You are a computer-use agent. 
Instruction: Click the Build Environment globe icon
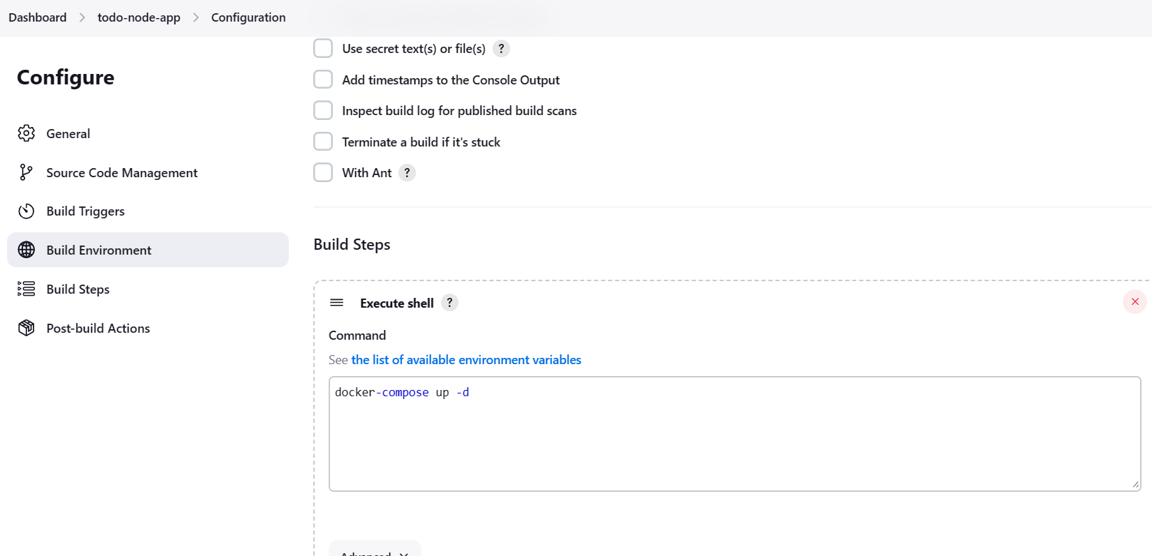pos(27,250)
